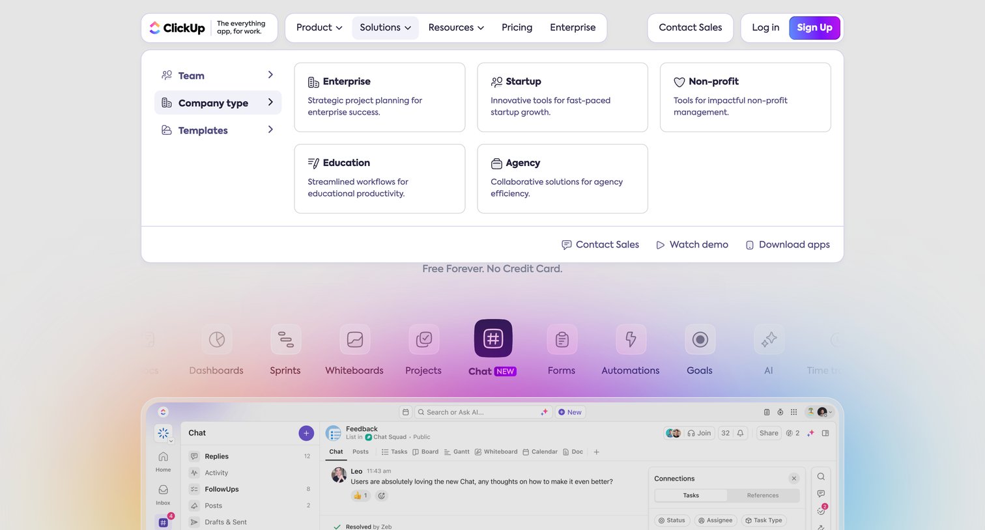Click Contact Sales in the menu footer
The height and width of the screenshot is (530, 985).
tap(600, 245)
